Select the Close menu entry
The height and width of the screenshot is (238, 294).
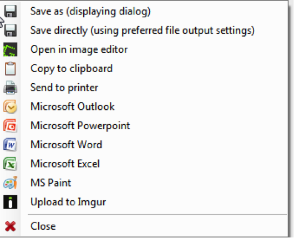tap(43, 226)
